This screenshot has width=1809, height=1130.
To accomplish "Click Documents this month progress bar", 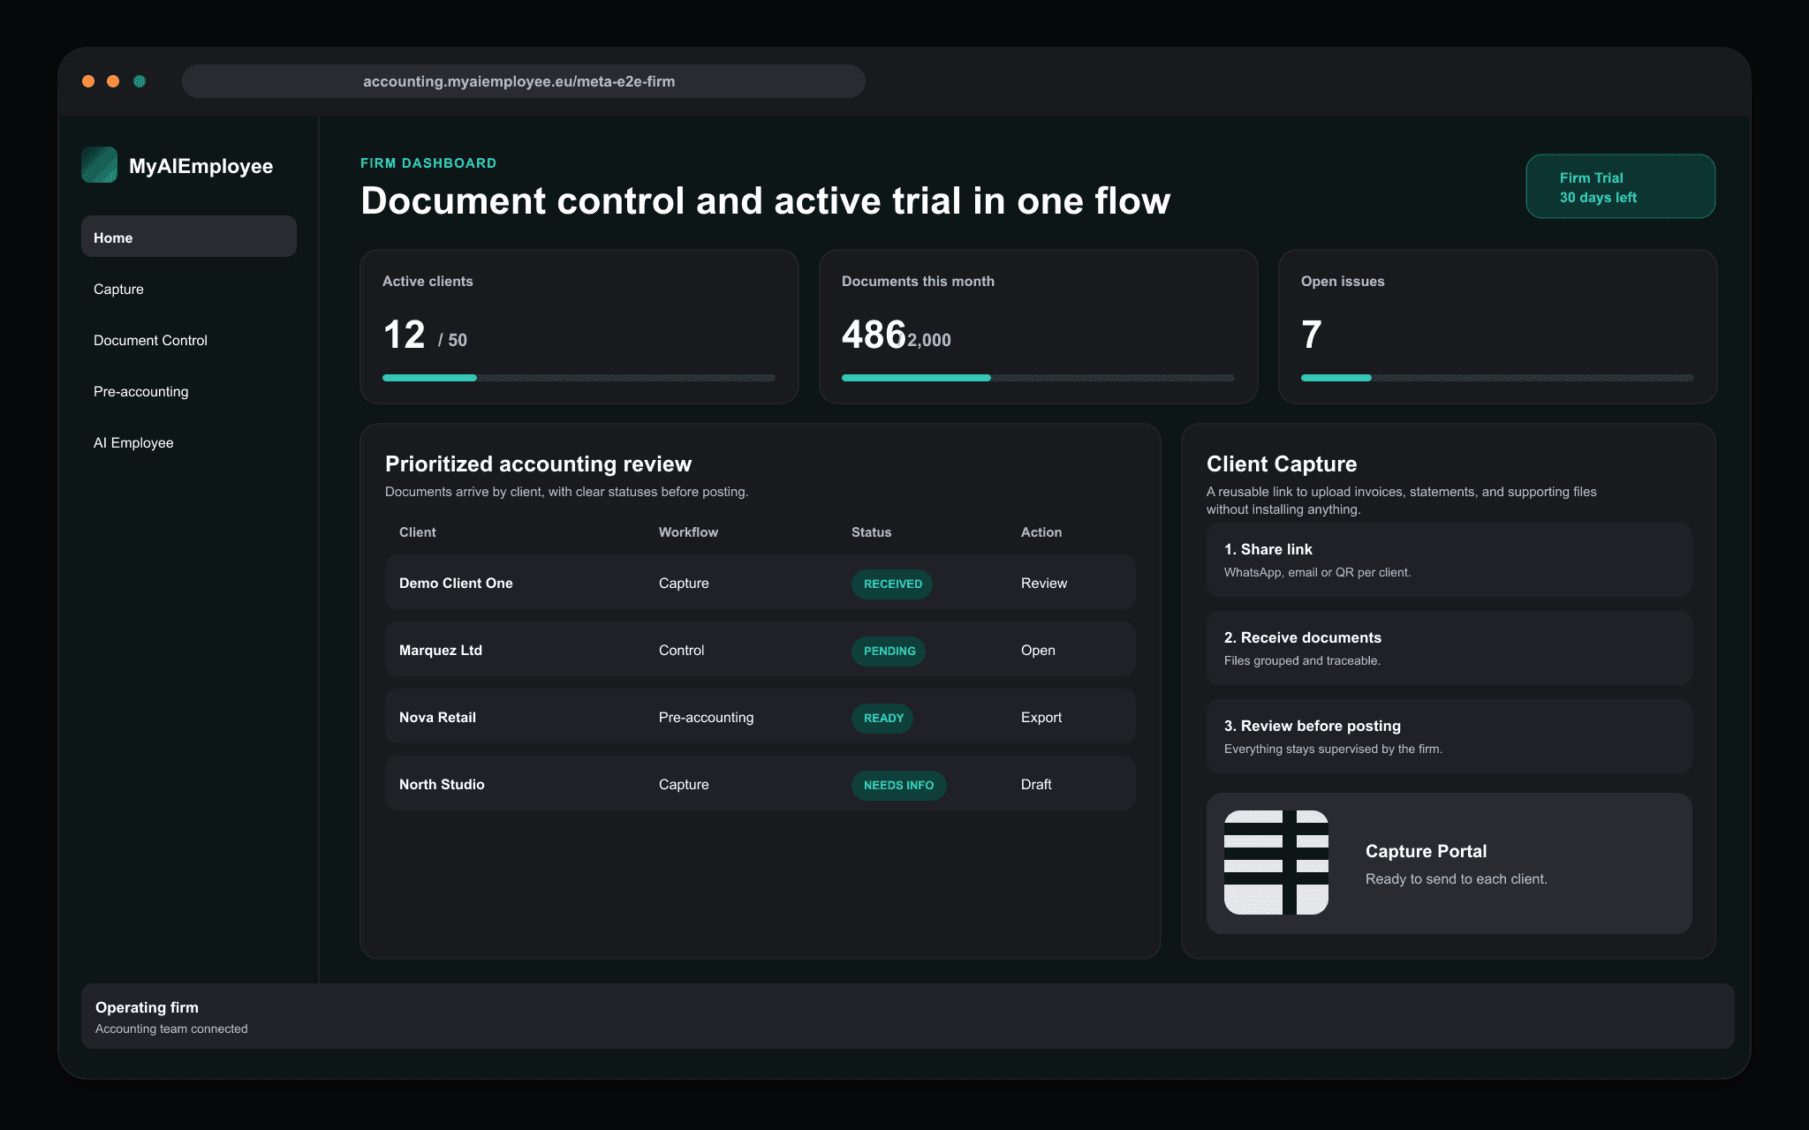I will (x=1038, y=378).
